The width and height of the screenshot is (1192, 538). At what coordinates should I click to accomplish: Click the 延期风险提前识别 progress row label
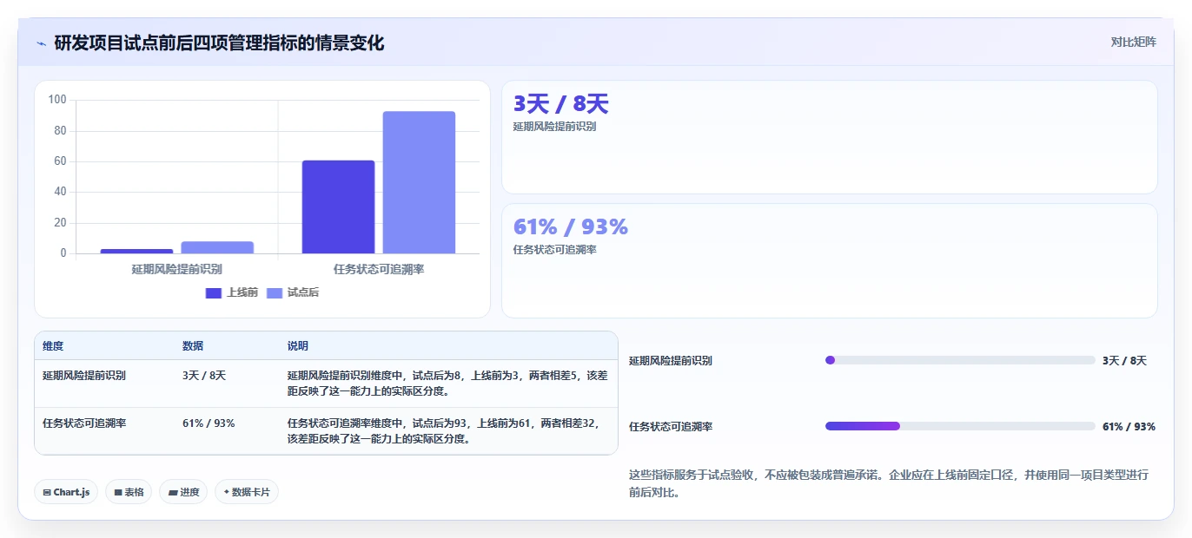coord(671,361)
